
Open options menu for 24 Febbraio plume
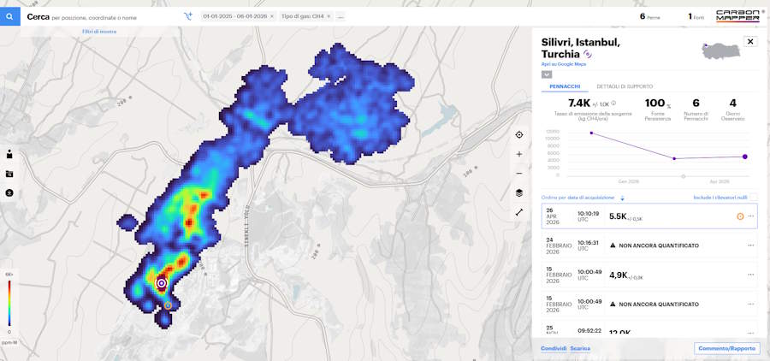(751, 246)
